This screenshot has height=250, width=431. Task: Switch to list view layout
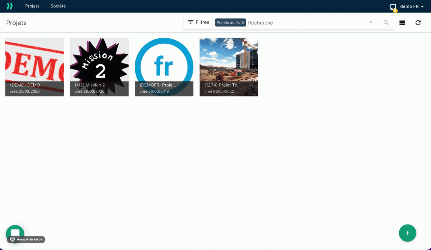click(402, 23)
